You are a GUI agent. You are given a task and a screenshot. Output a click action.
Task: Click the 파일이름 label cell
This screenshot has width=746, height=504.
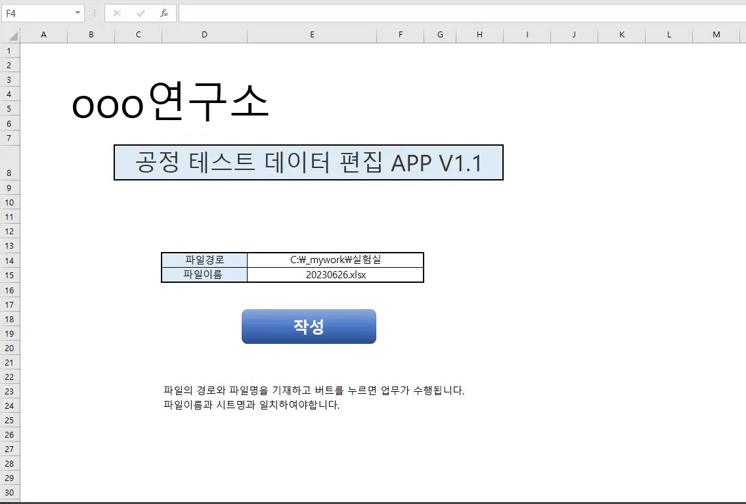click(204, 274)
